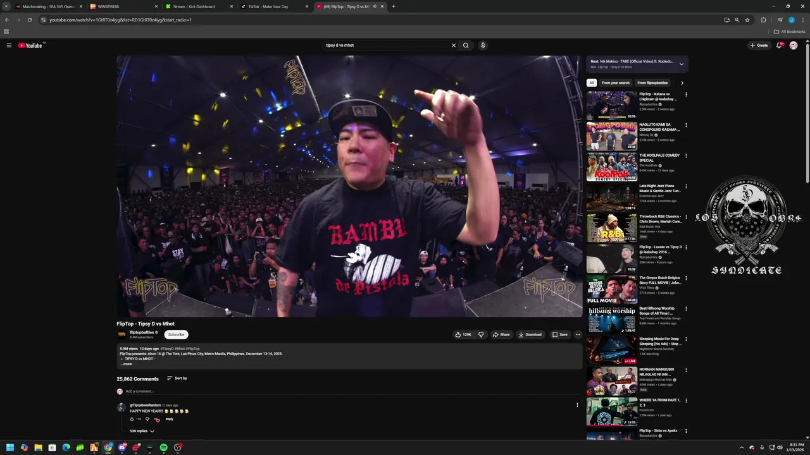Share the video

point(501,334)
